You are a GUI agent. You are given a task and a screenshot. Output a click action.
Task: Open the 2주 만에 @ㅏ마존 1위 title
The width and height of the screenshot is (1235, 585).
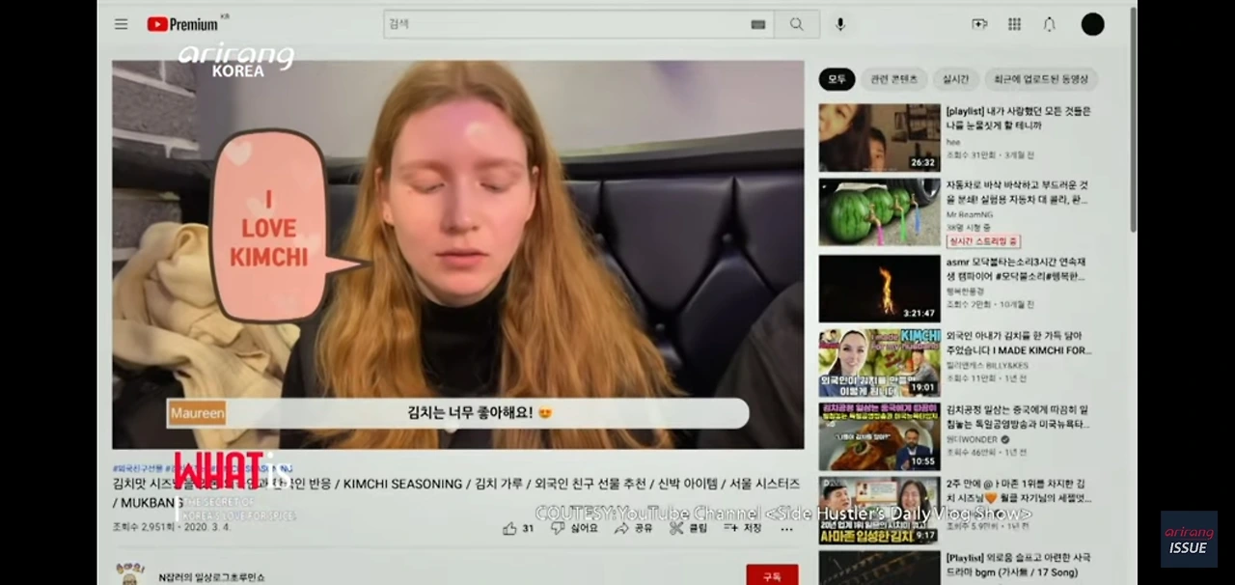coord(1019,491)
